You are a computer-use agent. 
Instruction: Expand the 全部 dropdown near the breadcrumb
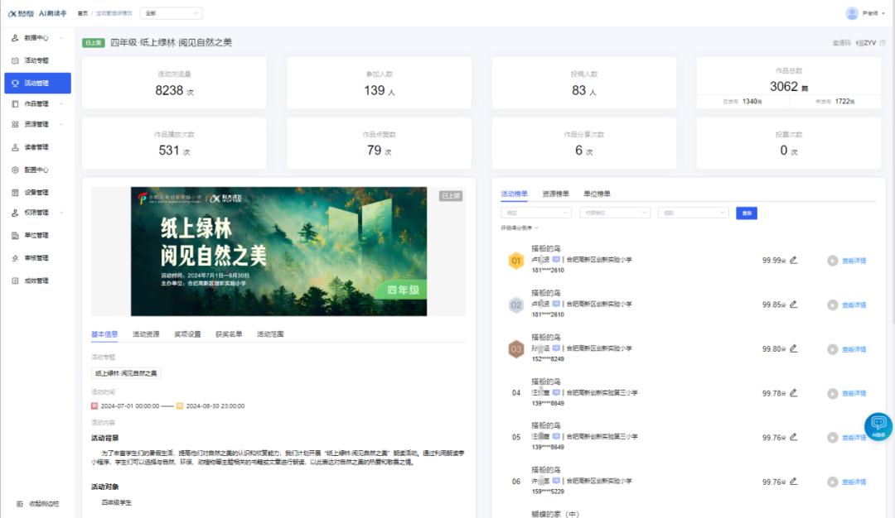tap(171, 12)
